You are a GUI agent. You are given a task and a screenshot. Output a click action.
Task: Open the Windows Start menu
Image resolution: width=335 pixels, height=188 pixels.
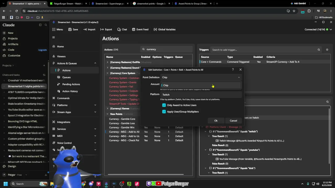pos(5,184)
